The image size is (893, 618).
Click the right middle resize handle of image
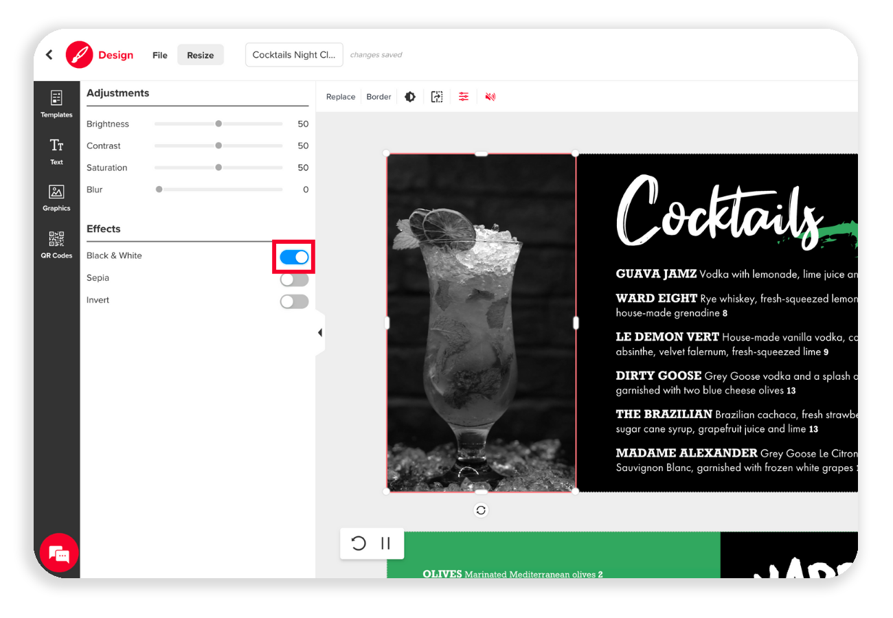(x=576, y=323)
